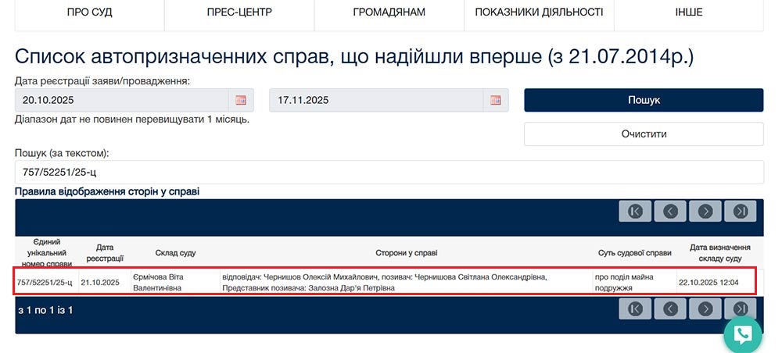Screen dimensions: 782x353
Task: Focus the end date field 17.11.2025
Action: (376, 100)
